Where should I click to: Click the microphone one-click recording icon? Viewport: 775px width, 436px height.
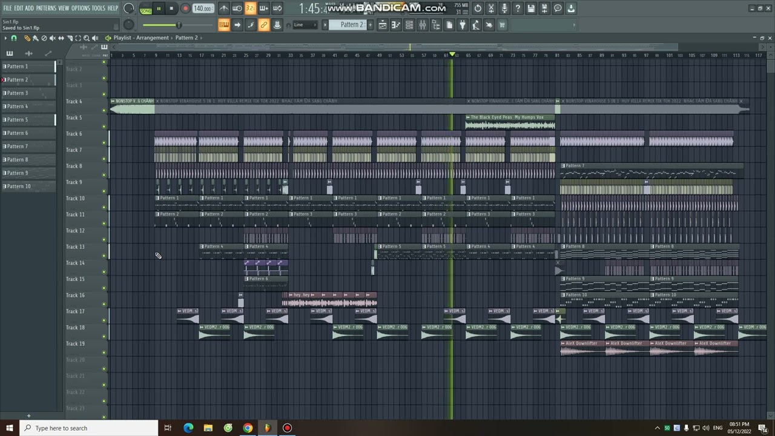pyautogui.click(x=504, y=8)
